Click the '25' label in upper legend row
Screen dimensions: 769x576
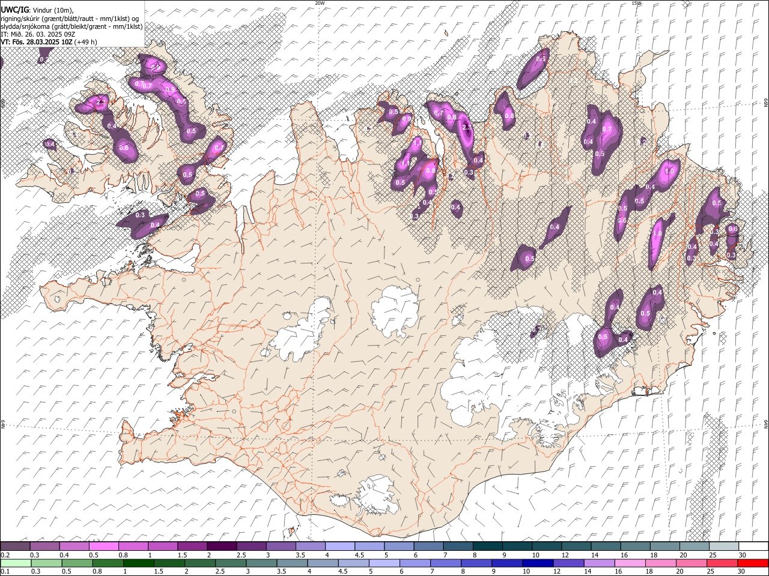tap(713, 555)
